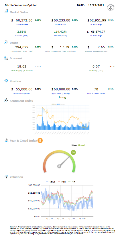Screen dimensions: 122x240
Task: Click the Fear & Greed gauge arc
Action: (x=59, y=161)
